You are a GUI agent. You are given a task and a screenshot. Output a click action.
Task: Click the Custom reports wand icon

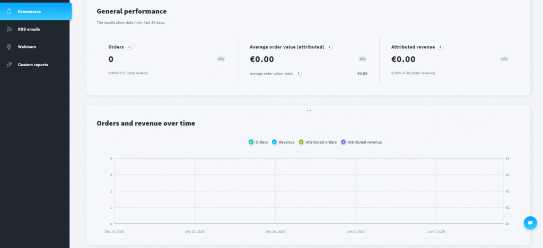click(10, 65)
